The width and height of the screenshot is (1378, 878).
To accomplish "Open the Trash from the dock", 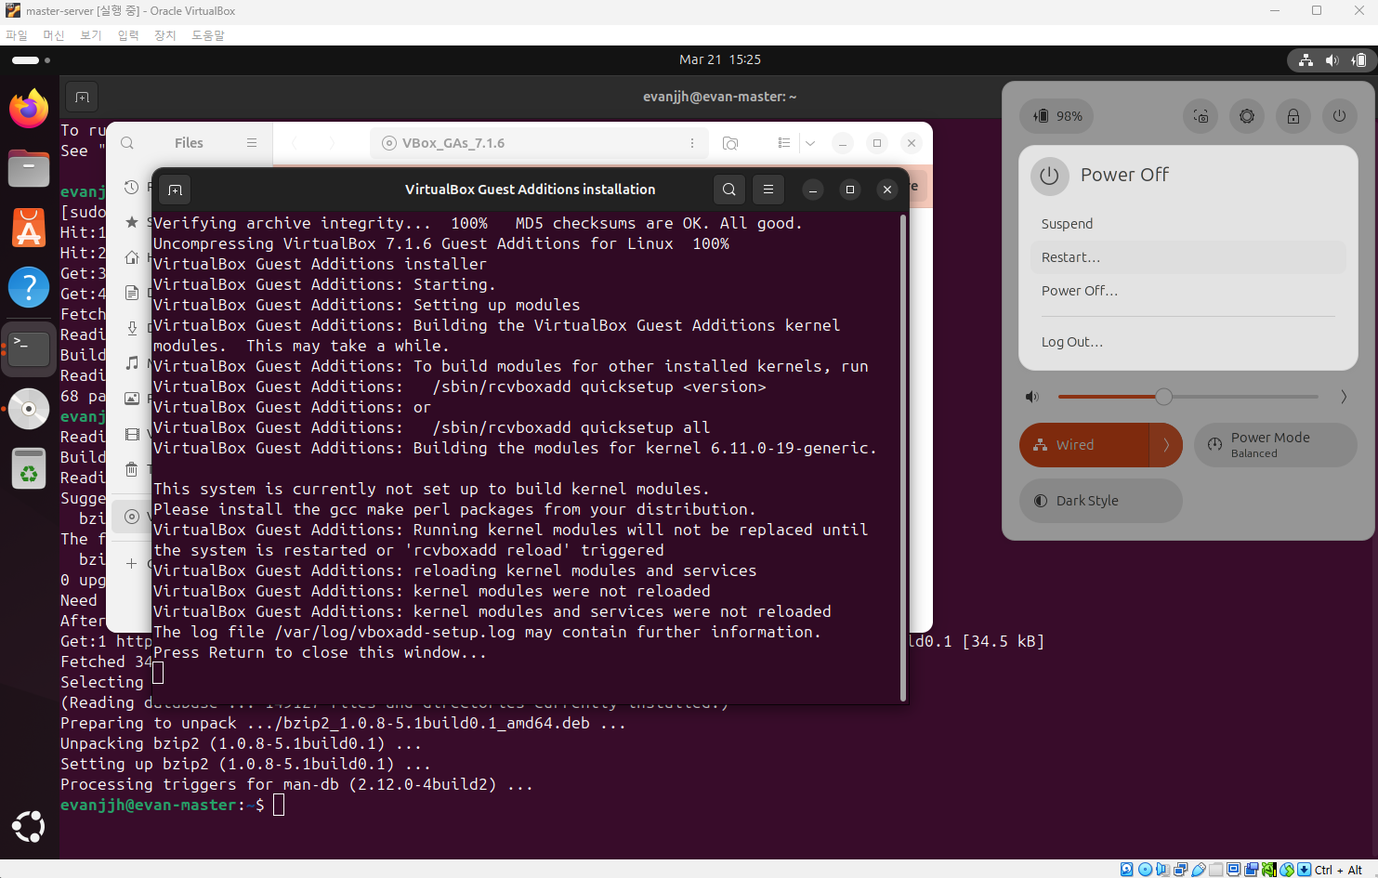I will click(29, 468).
